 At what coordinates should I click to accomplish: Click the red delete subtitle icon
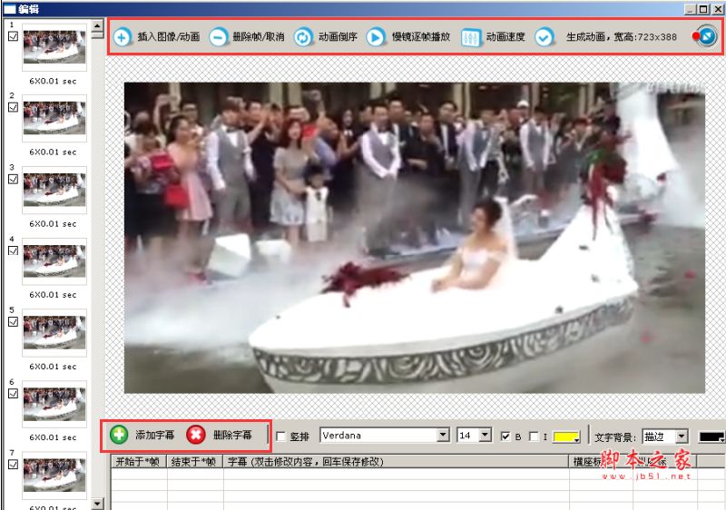pos(196,435)
